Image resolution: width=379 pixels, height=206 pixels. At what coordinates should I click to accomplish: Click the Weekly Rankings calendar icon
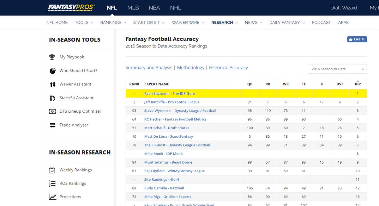(x=52, y=170)
